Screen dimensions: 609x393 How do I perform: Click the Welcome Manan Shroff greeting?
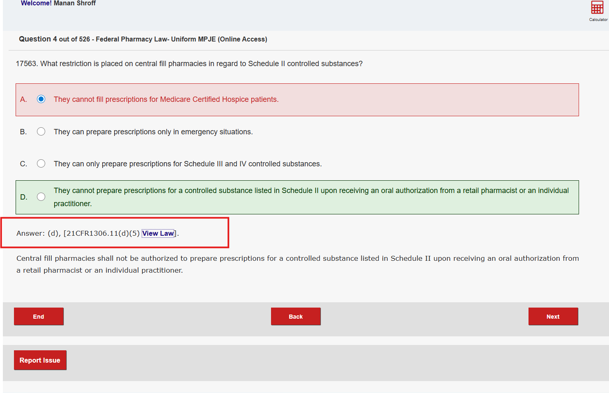coord(58,3)
